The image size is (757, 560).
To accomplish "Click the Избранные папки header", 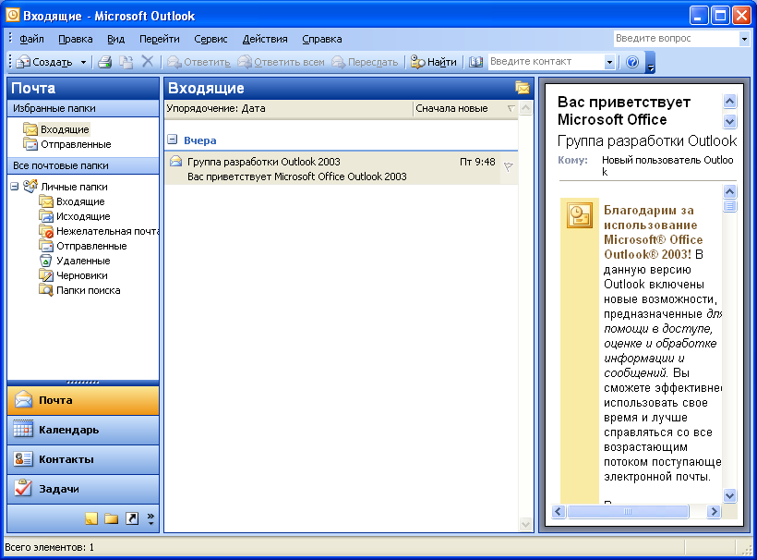I will [83, 108].
